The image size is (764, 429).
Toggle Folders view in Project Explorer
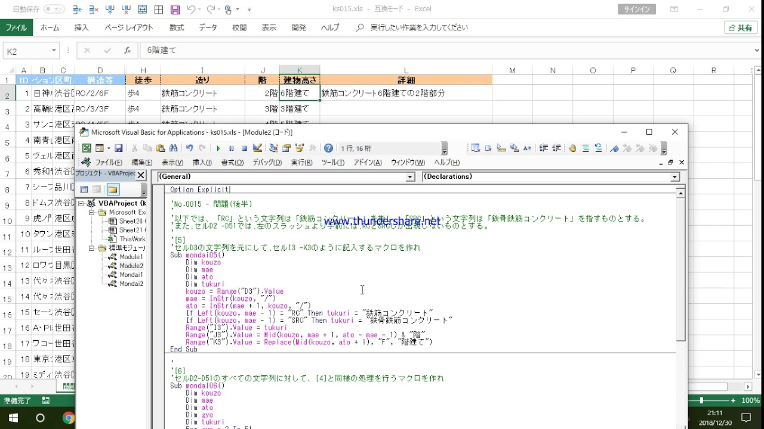coord(113,189)
